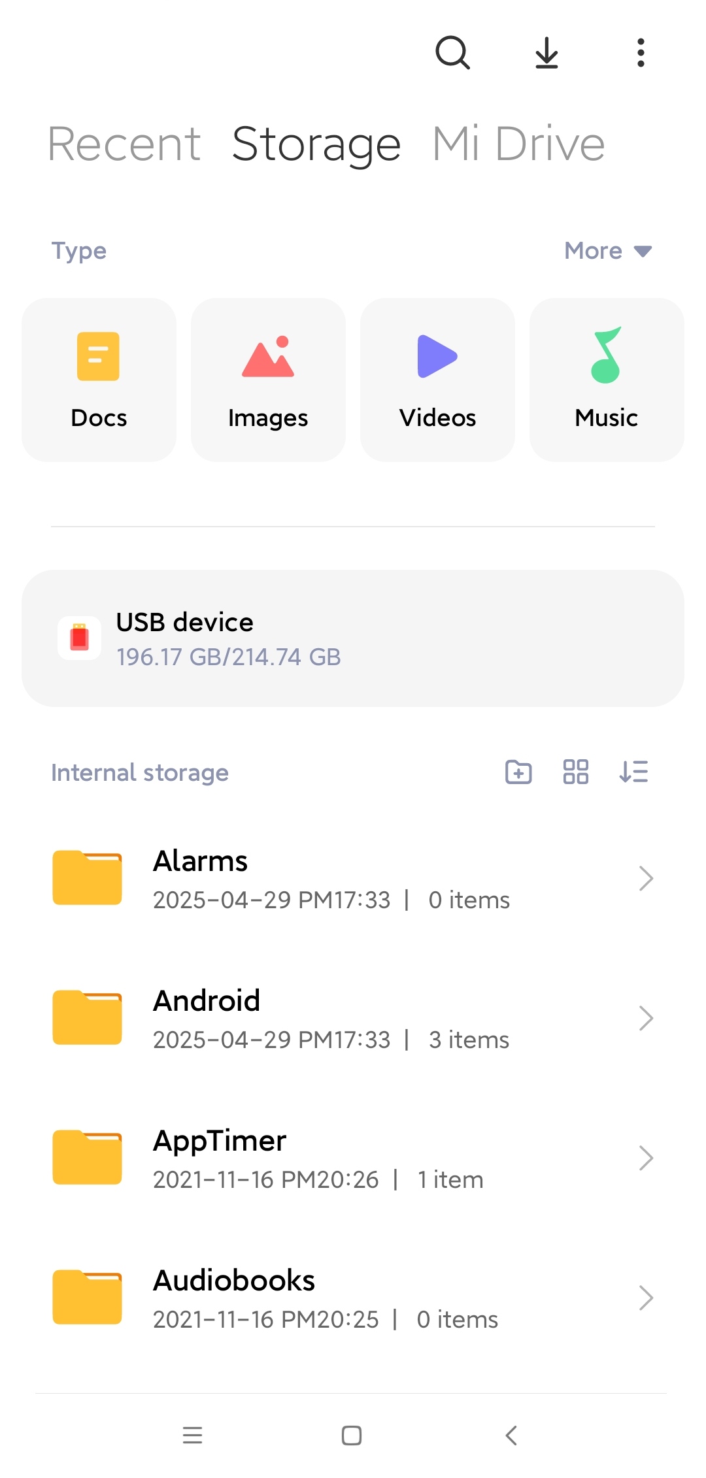Image resolution: width=706 pixels, height=1478 pixels.
Task: Open the three-dot overflow menu
Action: (641, 52)
